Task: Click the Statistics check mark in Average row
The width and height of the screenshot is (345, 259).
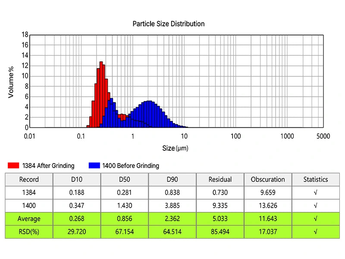Action: (x=316, y=219)
